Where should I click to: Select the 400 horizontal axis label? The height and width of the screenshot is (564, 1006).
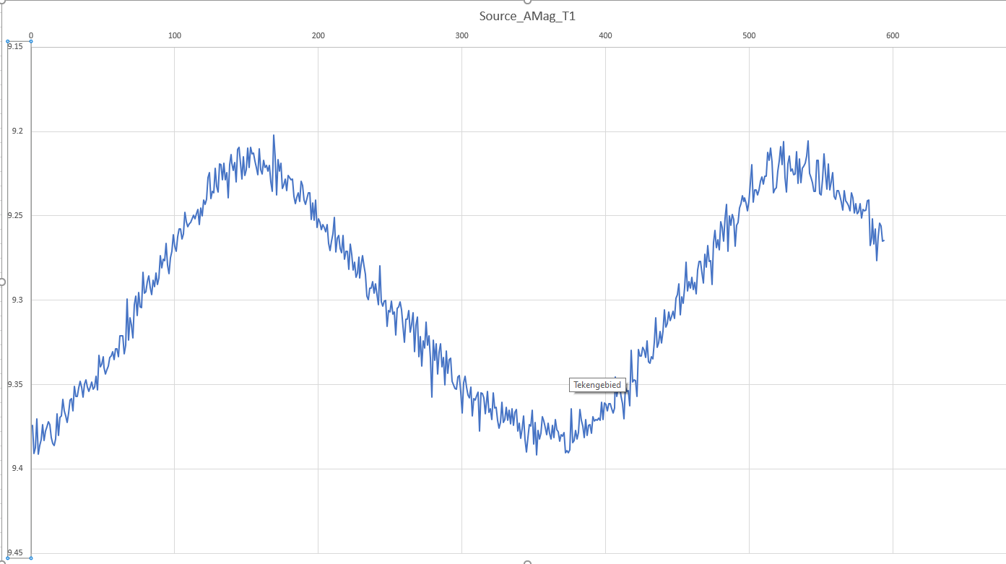pyautogui.click(x=605, y=35)
